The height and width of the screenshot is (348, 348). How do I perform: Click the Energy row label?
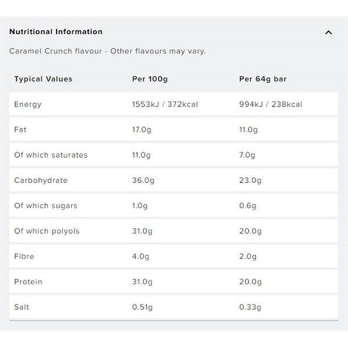[28, 104]
